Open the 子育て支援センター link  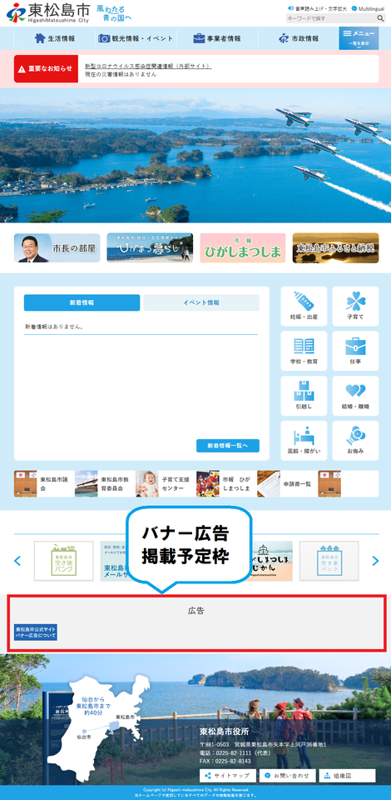pos(166,483)
